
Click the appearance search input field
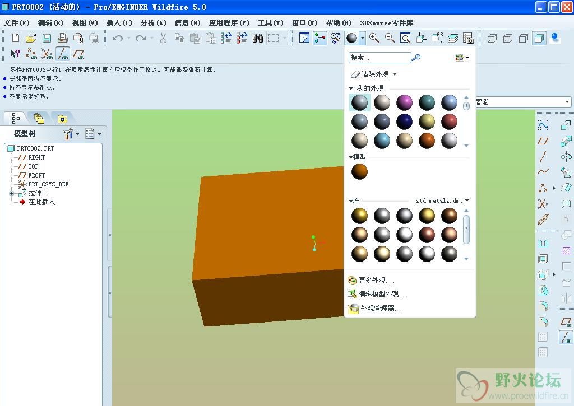[x=379, y=58]
